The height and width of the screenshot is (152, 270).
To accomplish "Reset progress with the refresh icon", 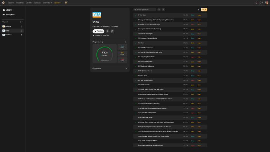I will coord(126,42).
